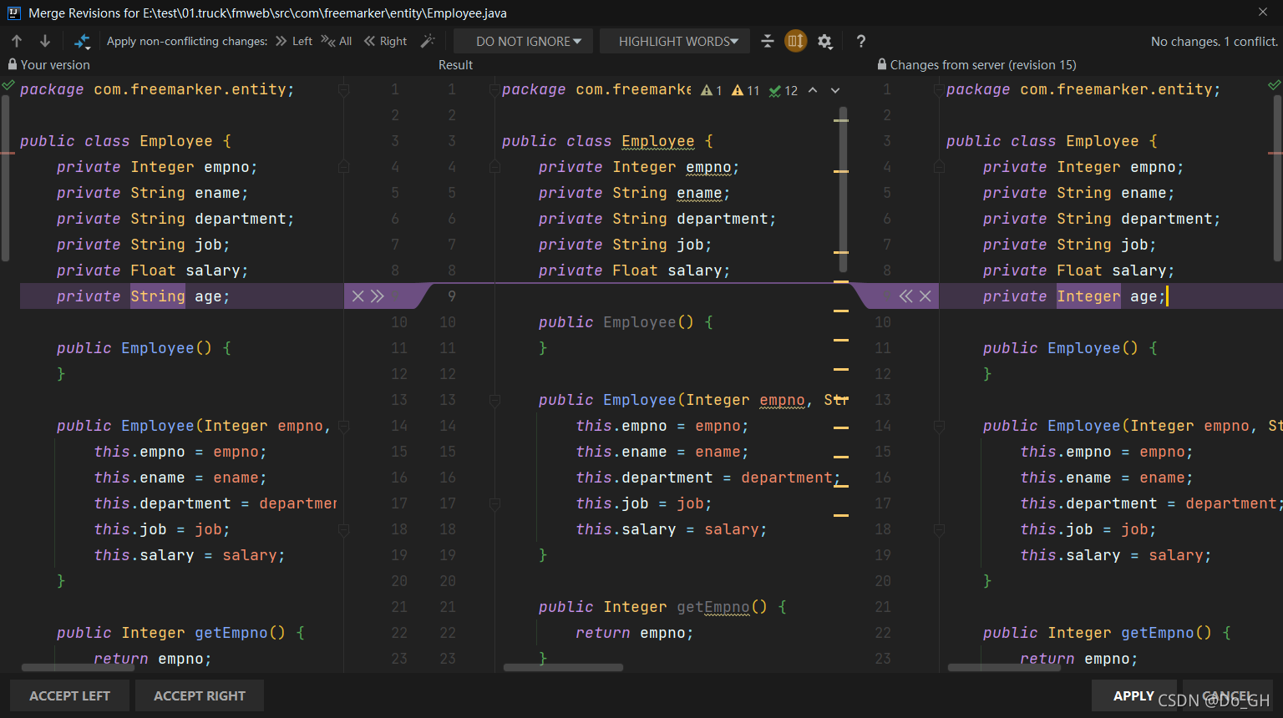Image resolution: width=1283 pixels, height=718 pixels.
Task: Click 'Employee' class name in Result pane
Action: (x=658, y=141)
